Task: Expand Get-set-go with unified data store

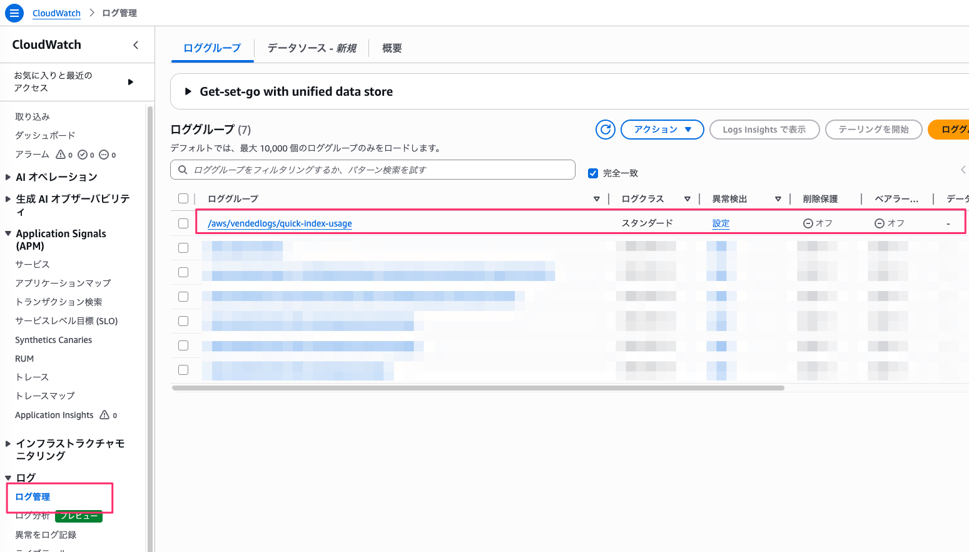Action: pos(189,91)
